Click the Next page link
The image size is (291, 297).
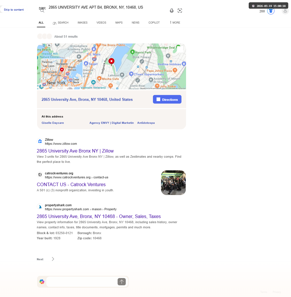pos(40,259)
